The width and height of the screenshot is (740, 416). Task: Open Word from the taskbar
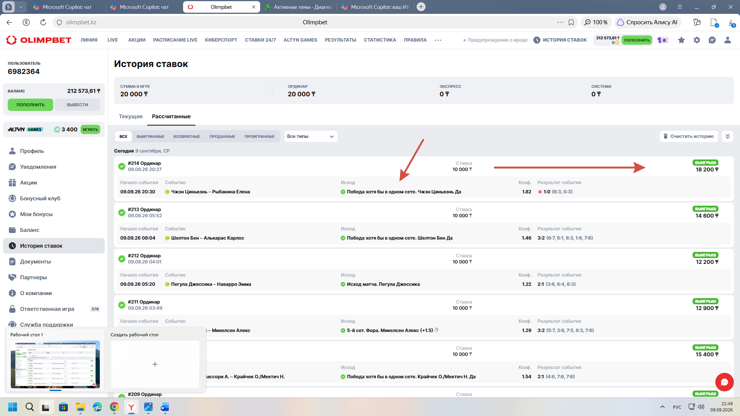coord(165,407)
